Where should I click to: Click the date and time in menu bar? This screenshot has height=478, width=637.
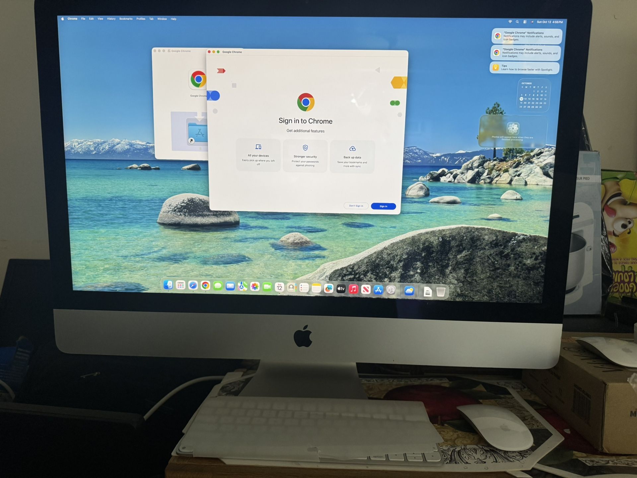[x=550, y=22]
